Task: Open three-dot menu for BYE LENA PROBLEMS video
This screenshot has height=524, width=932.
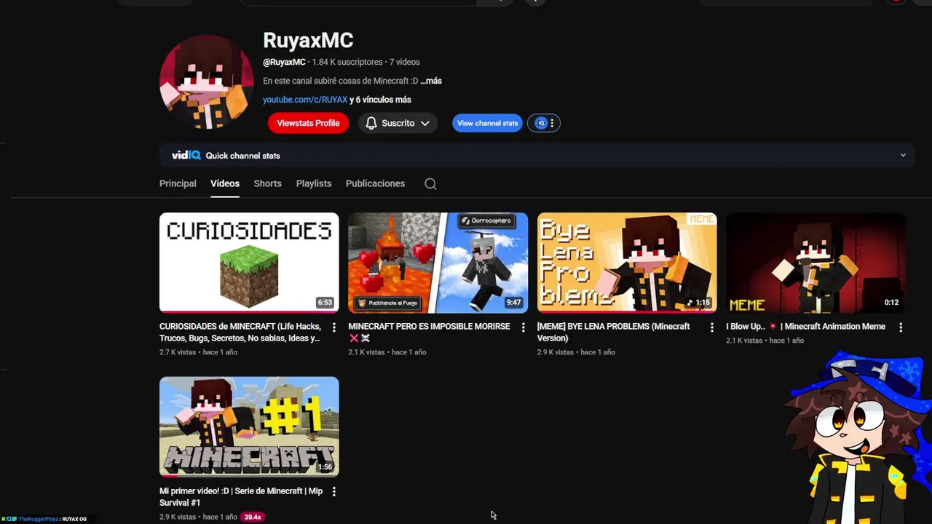Action: (712, 327)
